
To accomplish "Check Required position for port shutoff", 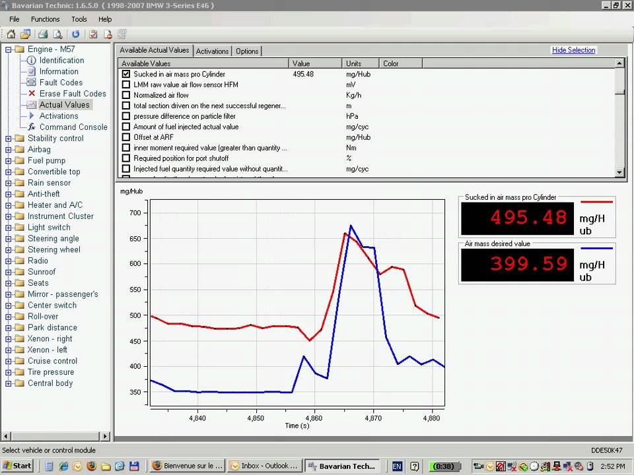I will click(126, 158).
